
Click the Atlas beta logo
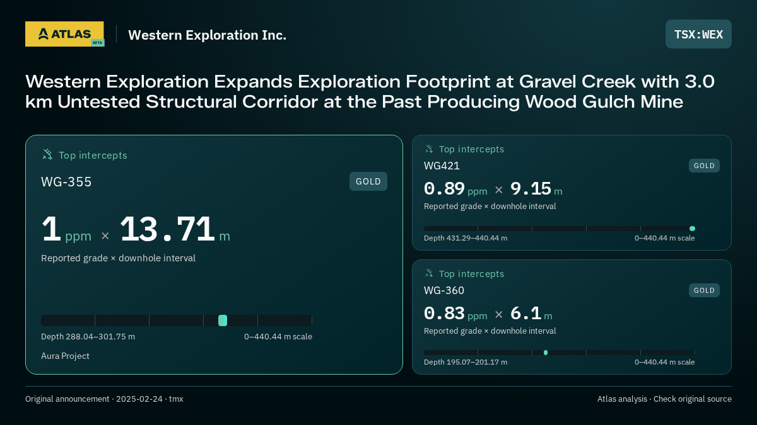click(64, 34)
